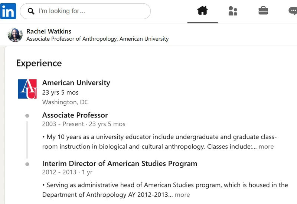Screen dimensions: 297x204
Task: Select Interim Director of American Studies Program title
Action: point(120,163)
